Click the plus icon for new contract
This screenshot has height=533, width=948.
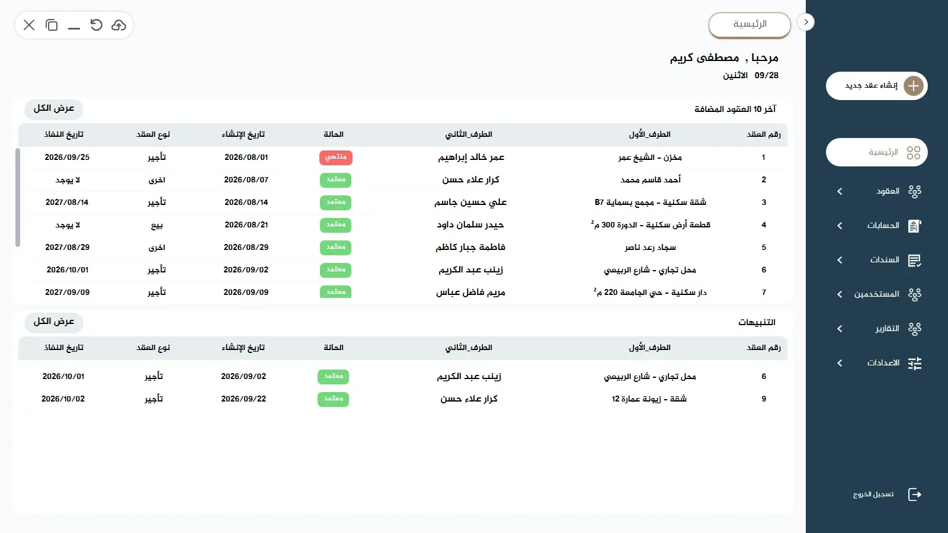tap(914, 86)
